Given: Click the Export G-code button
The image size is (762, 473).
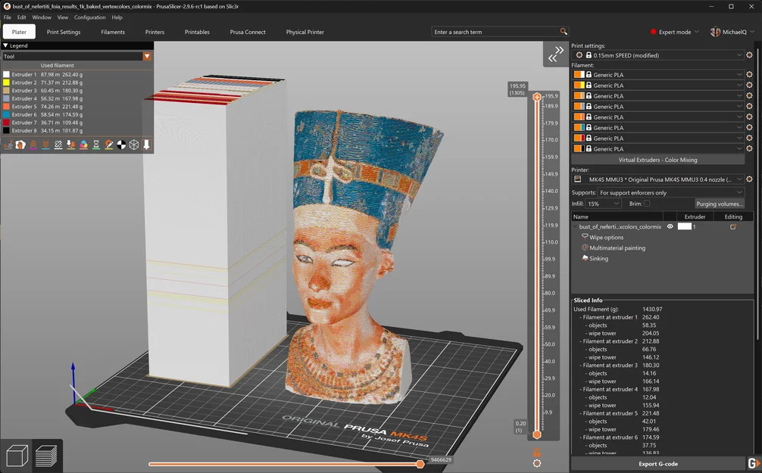Looking at the screenshot, I should click(x=658, y=464).
